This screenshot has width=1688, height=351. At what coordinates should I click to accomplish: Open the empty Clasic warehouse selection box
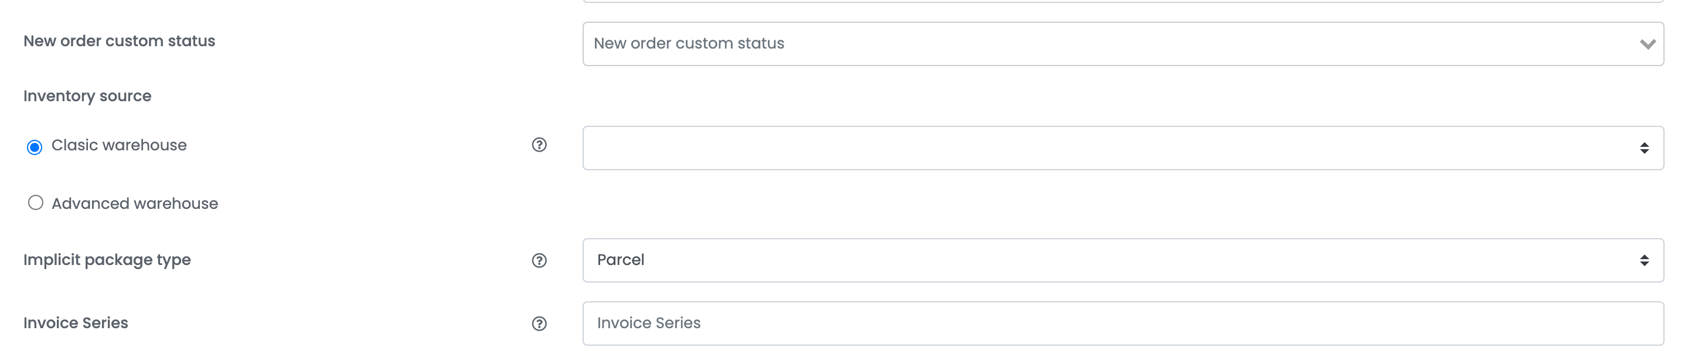pos(1122,148)
